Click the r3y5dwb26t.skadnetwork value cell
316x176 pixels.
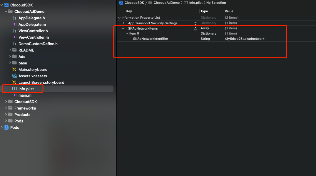[245, 39]
